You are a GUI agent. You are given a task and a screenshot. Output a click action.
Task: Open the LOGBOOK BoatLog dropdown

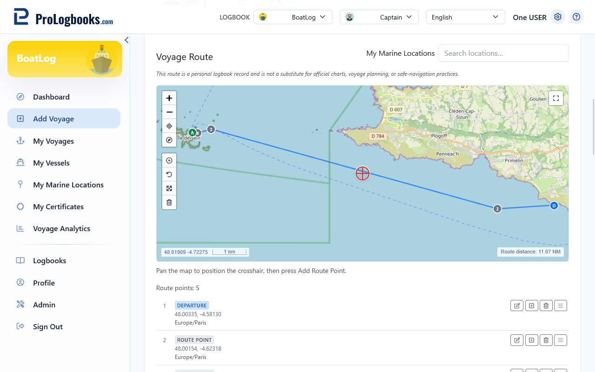293,17
